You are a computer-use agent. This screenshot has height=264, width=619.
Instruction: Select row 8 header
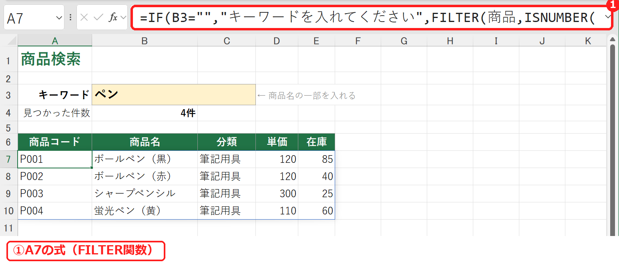click(9, 176)
